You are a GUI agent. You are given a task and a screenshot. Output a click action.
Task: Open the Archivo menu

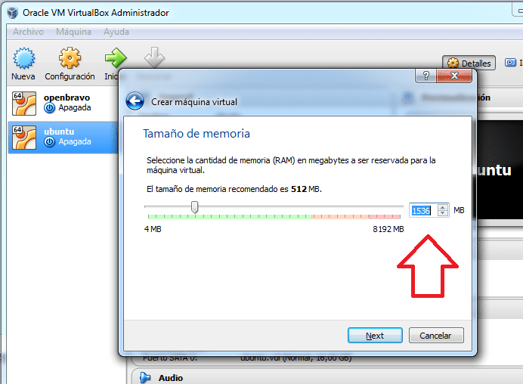click(29, 32)
